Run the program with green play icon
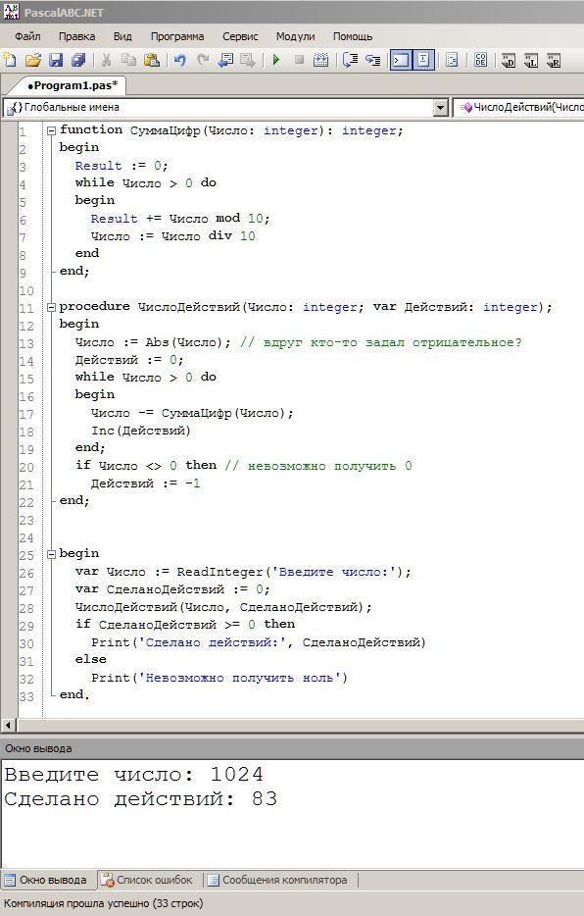The image size is (584, 916). (276, 60)
